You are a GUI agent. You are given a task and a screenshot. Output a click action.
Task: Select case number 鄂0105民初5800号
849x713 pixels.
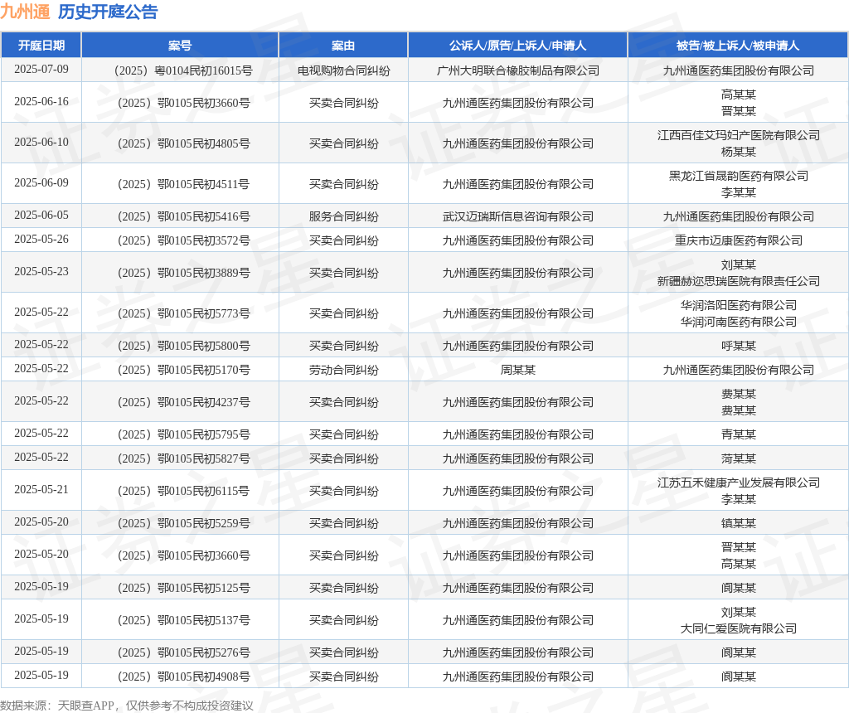click(183, 346)
